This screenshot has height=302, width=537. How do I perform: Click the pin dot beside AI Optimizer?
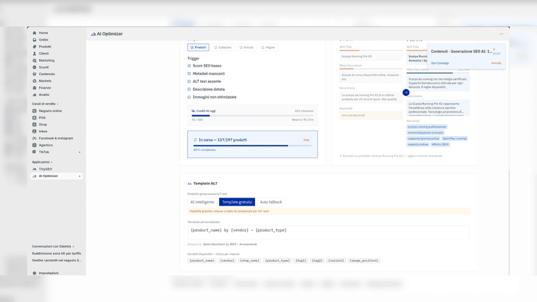pyautogui.click(x=80, y=176)
